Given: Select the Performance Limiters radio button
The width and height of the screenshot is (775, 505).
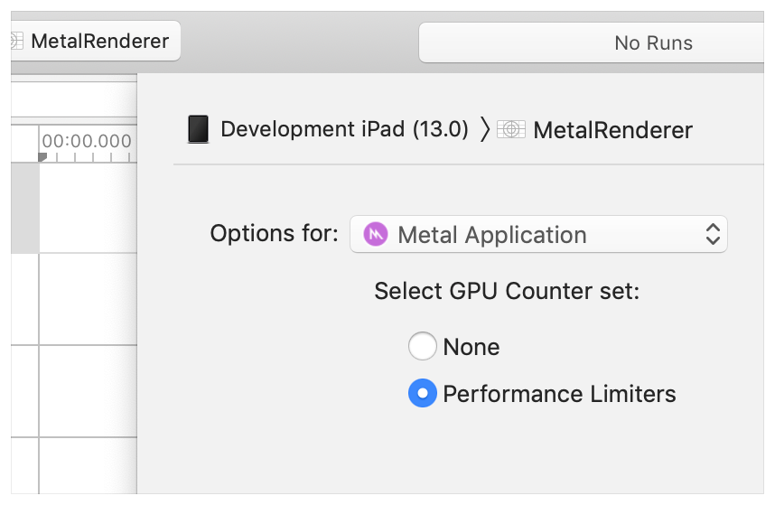Looking at the screenshot, I should pos(422,393).
